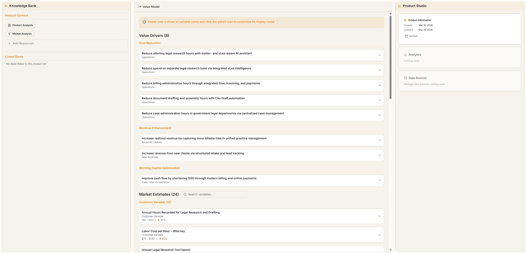Screen dimensions: 526x253
Task: Expand Reduce billing administration hours driver
Action: click(x=380, y=85)
